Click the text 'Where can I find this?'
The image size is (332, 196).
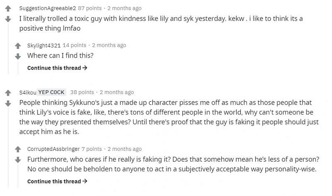tap(60, 55)
